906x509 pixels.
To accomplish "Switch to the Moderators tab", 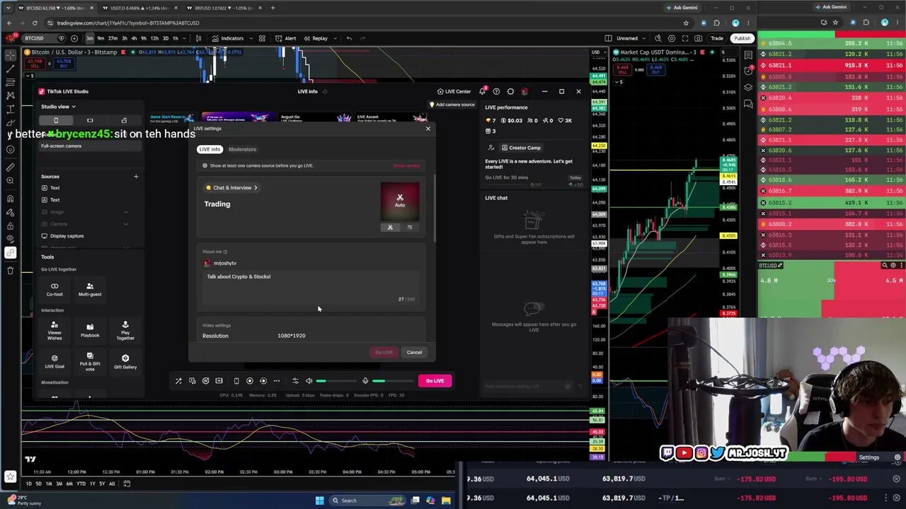I will 242,149.
